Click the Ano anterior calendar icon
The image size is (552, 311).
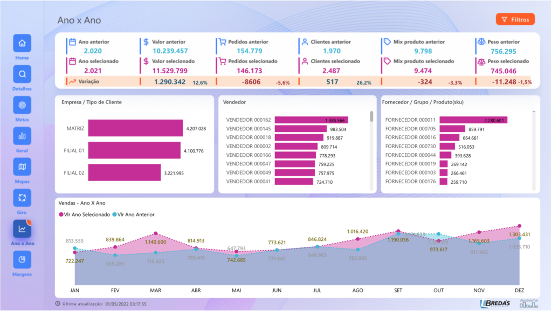pyautogui.click(x=72, y=42)
